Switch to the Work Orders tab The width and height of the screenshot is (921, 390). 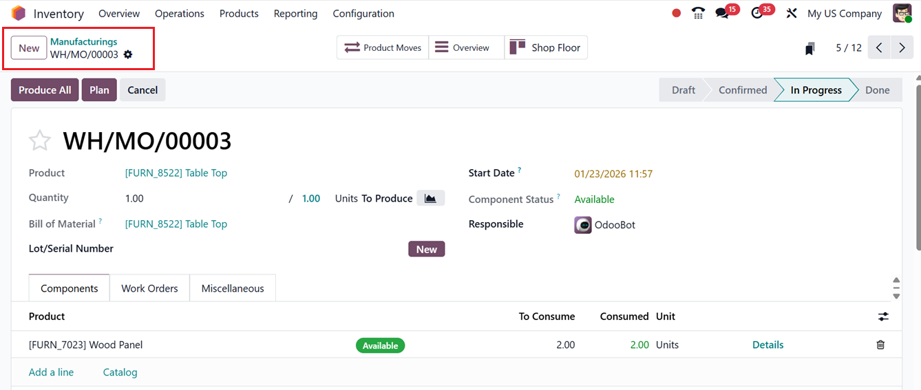[x=149, y=288]
